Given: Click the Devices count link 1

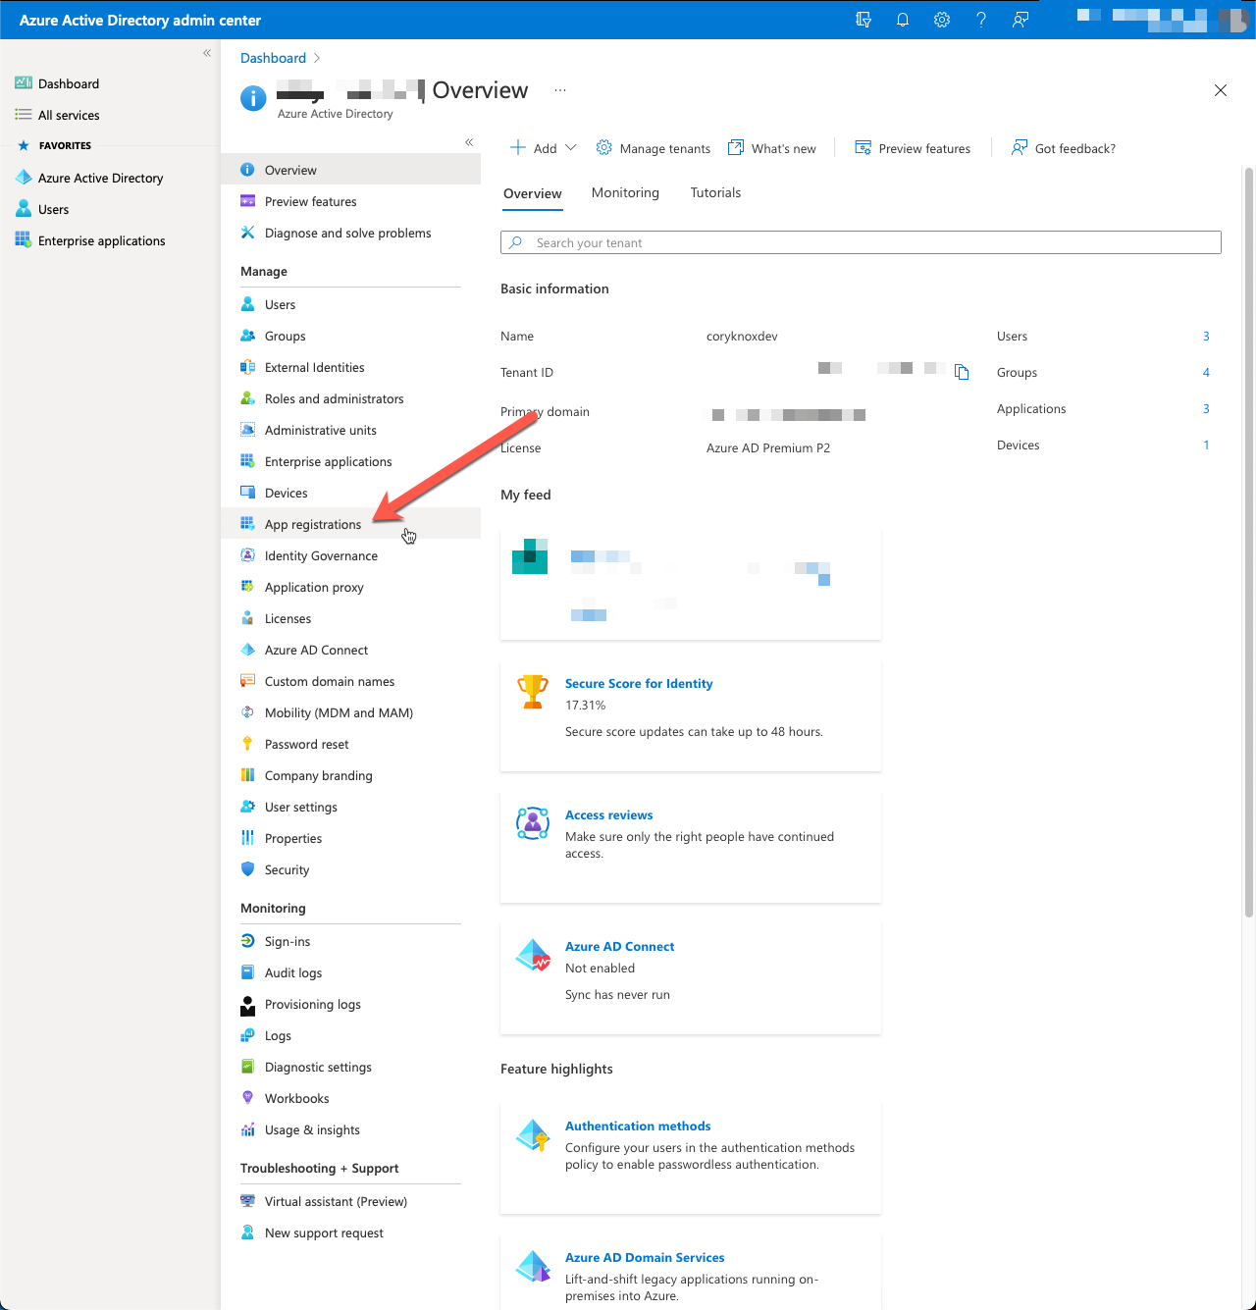Looking at the screenshot, I should [x=1206, y=445].
